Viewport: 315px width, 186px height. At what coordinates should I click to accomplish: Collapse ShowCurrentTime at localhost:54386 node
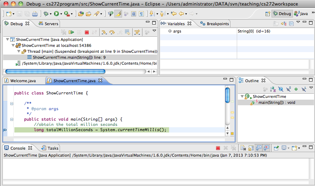coord(13,45)
